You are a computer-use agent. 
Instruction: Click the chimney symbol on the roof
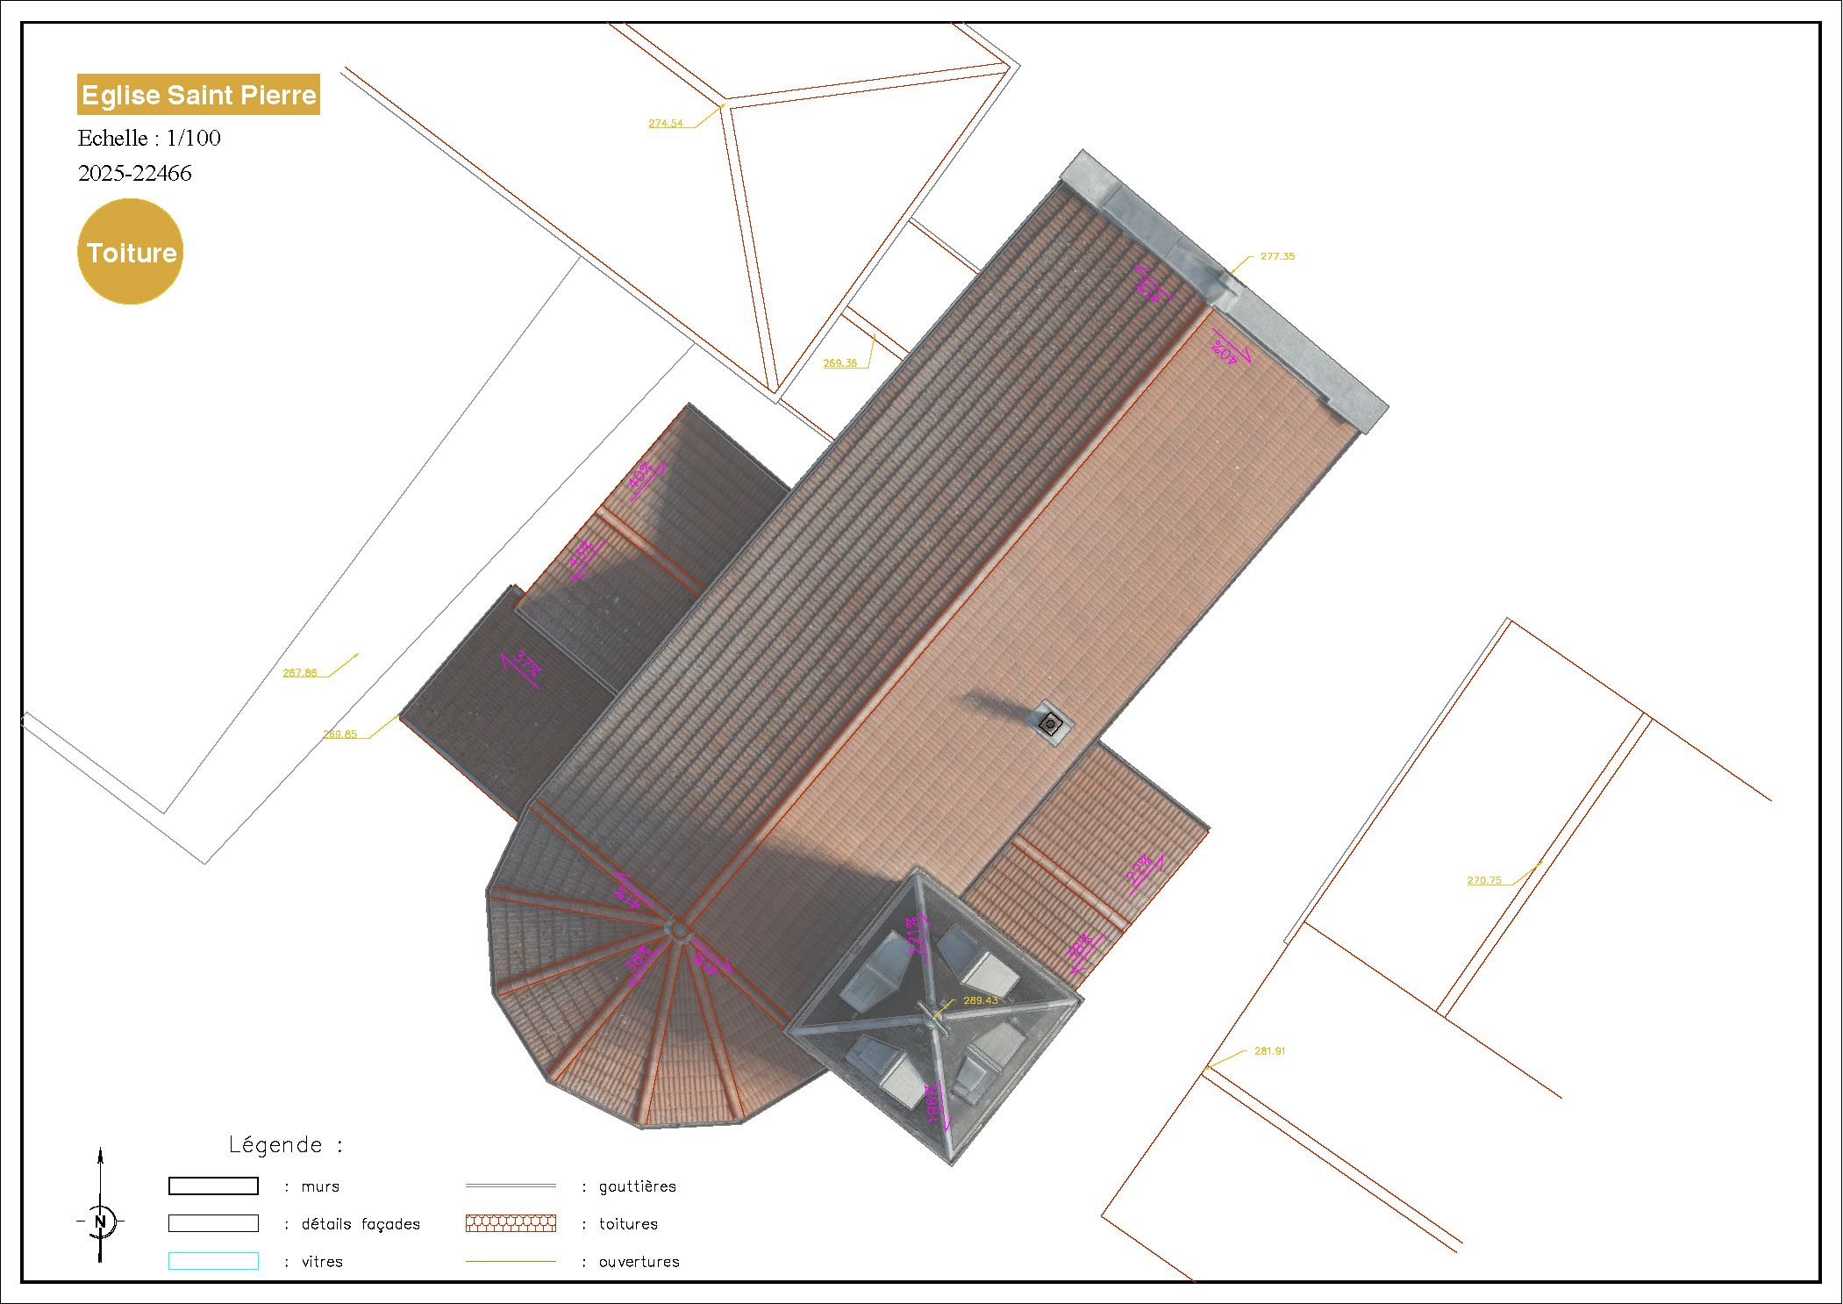[1050, 724]
